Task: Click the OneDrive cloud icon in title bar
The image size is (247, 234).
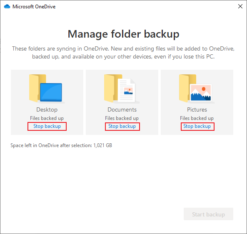Action: coord(7,7)
